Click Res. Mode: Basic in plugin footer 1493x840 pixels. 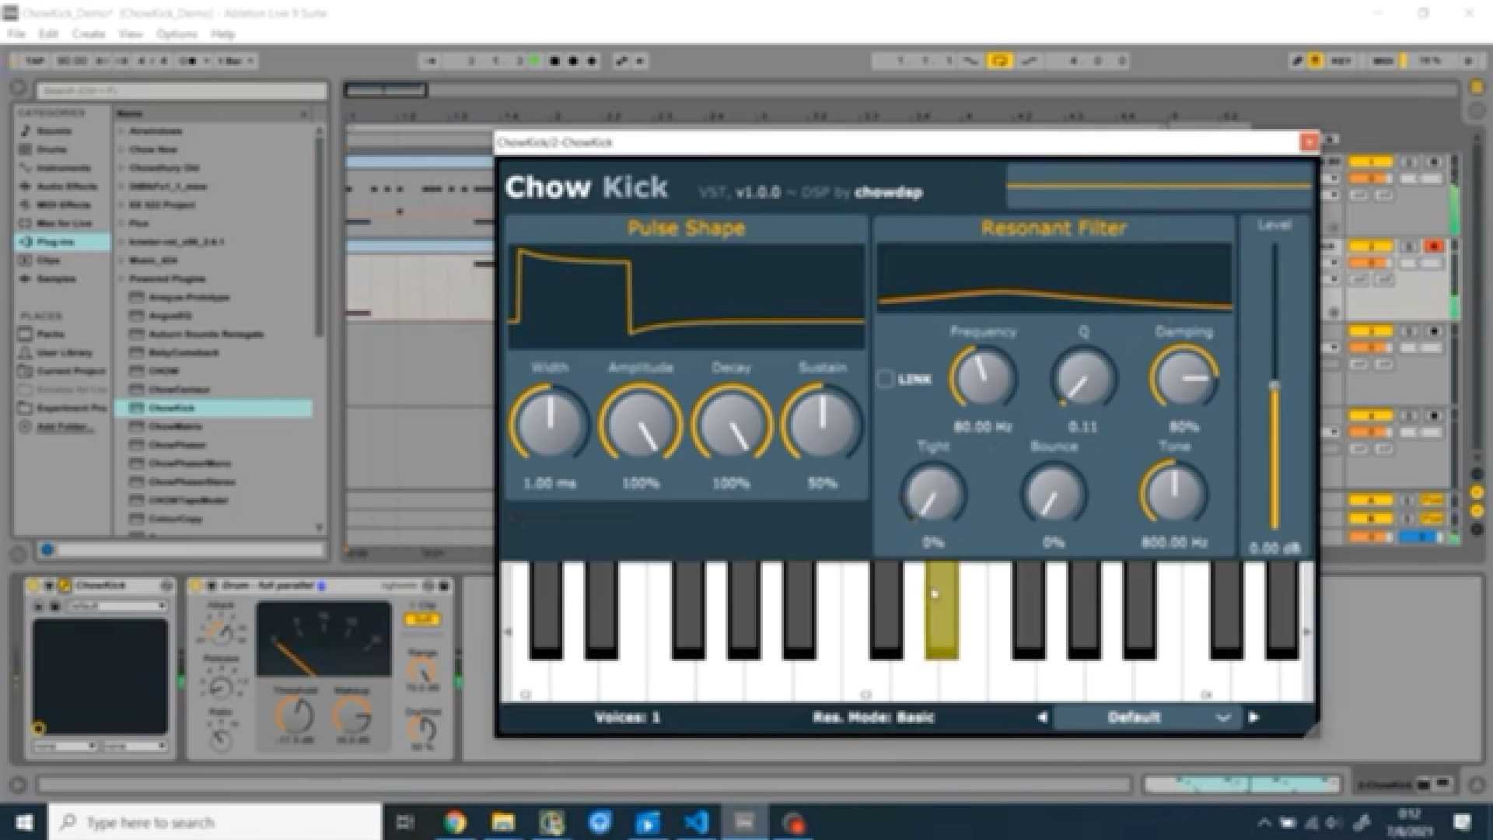(873, 717)
